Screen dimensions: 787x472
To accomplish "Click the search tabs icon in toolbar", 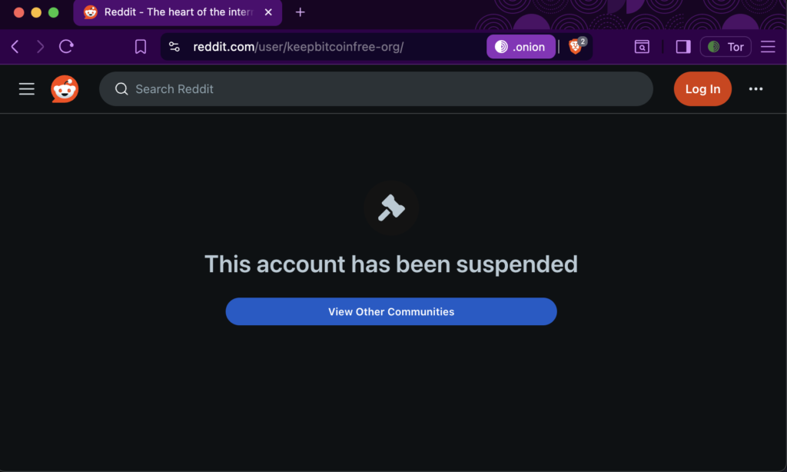I will [x=642, y=47].
